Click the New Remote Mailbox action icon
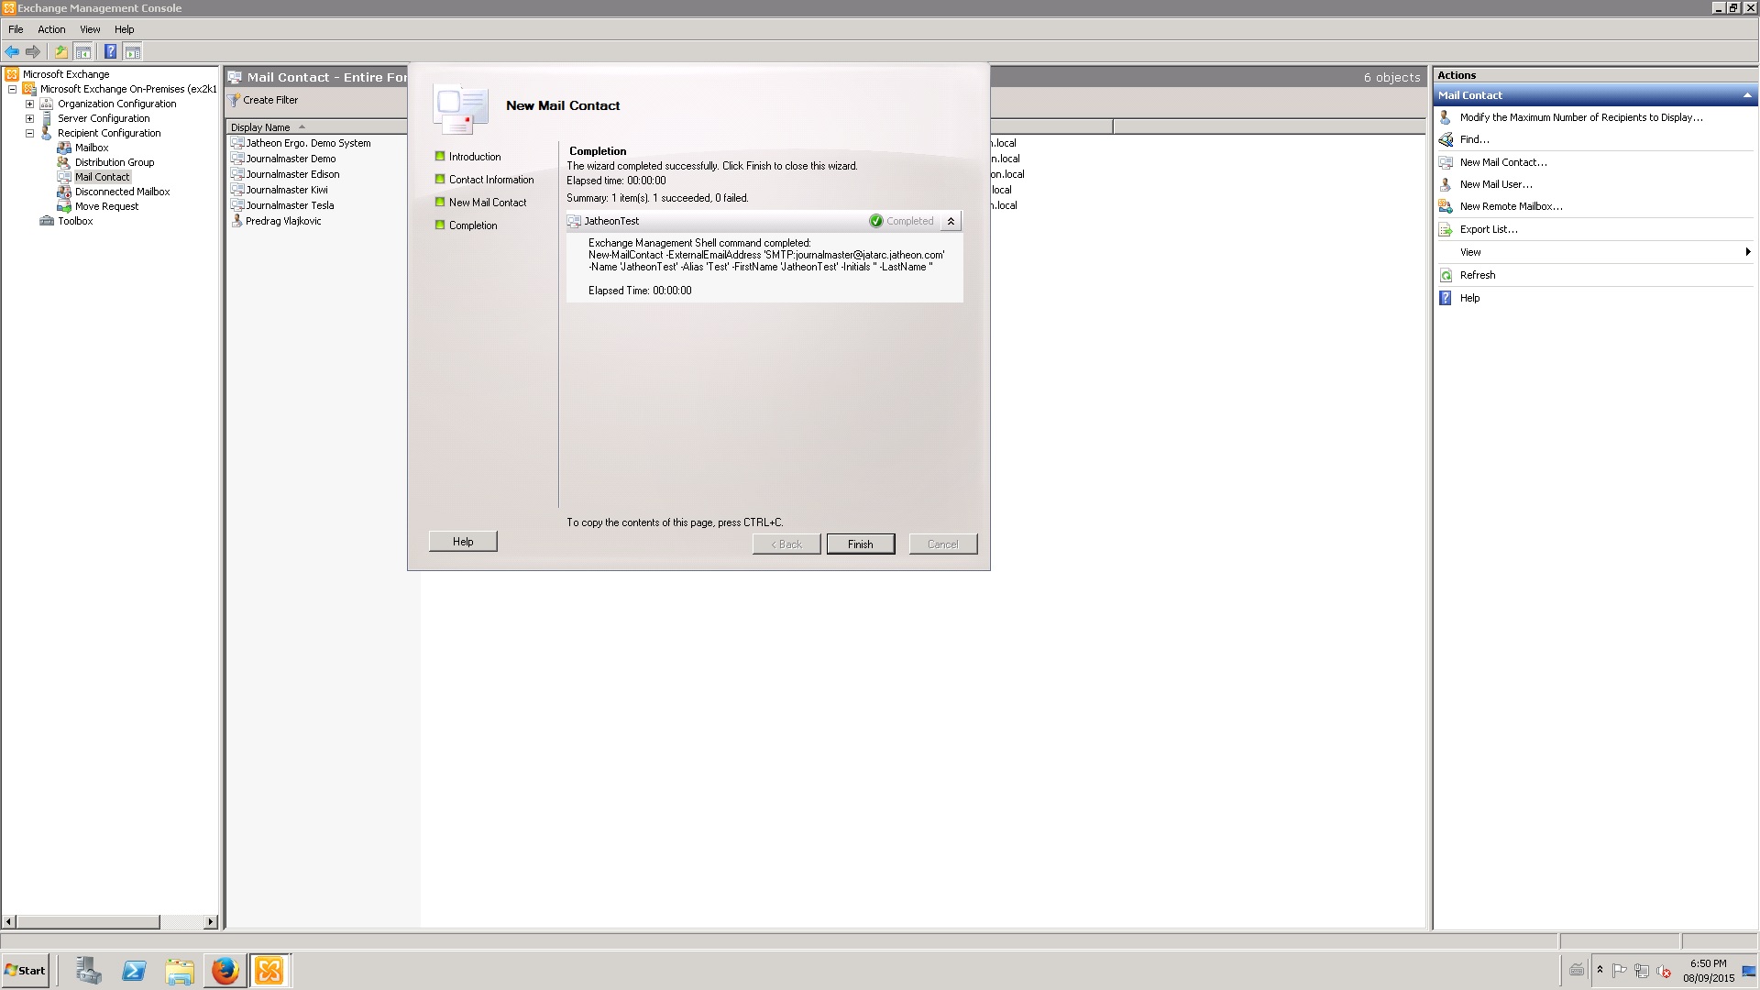 1446,206
